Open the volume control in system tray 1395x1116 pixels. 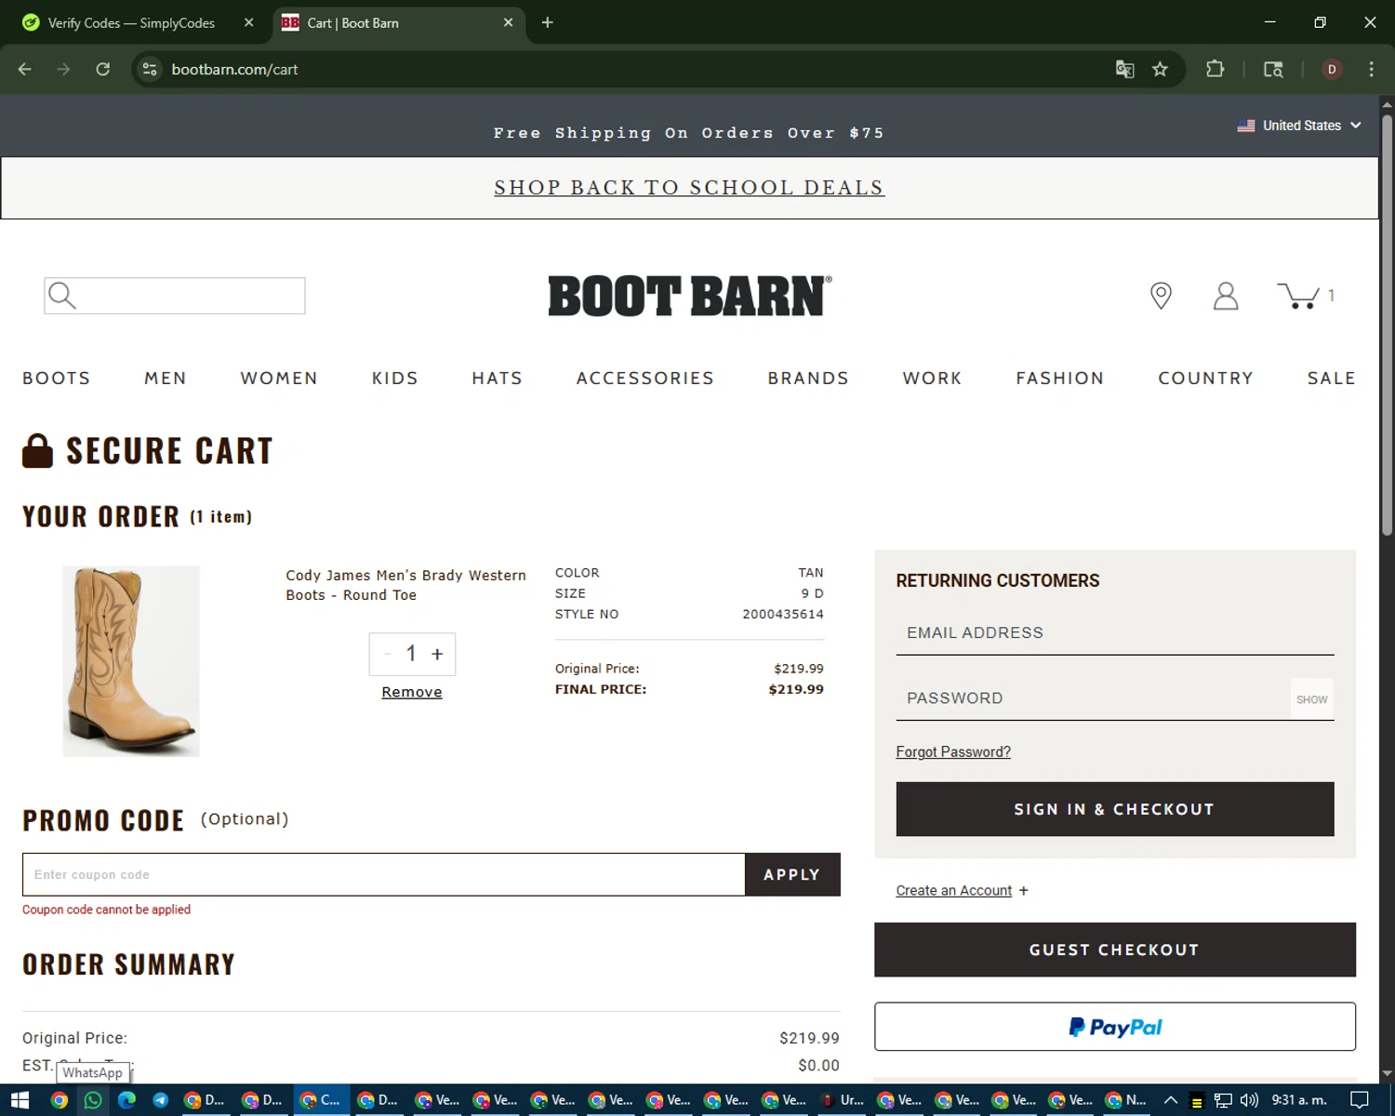(1249, 1100)
